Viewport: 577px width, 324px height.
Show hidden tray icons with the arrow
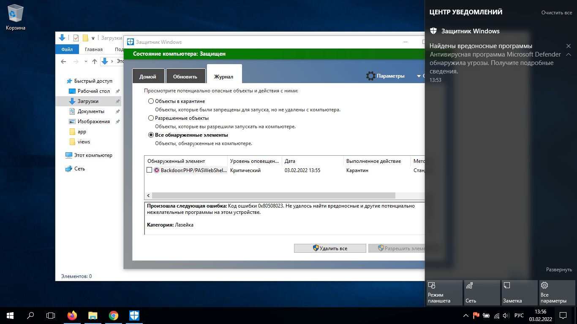(465, 316)
